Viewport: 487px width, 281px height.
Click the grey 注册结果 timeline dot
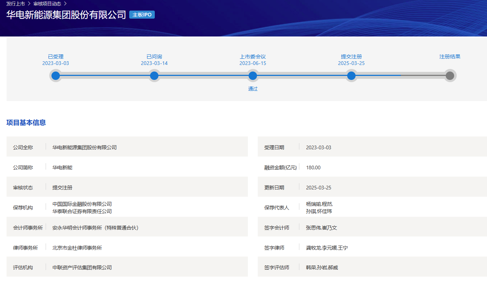pos(450,76)
